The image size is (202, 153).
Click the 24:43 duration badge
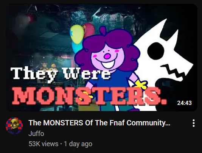184,103
